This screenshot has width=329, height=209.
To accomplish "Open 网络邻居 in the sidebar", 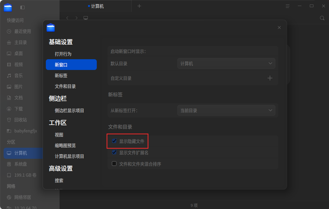I will tap(23, 197).
